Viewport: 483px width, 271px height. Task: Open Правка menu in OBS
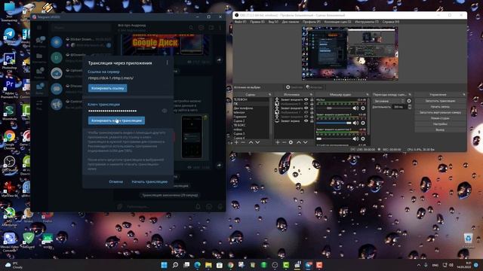[x=257, y=22]
